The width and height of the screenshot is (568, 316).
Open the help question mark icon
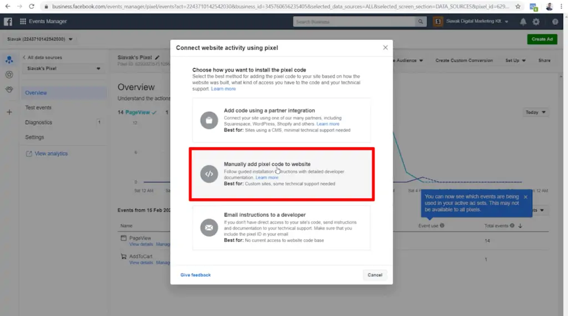point(555,22)
